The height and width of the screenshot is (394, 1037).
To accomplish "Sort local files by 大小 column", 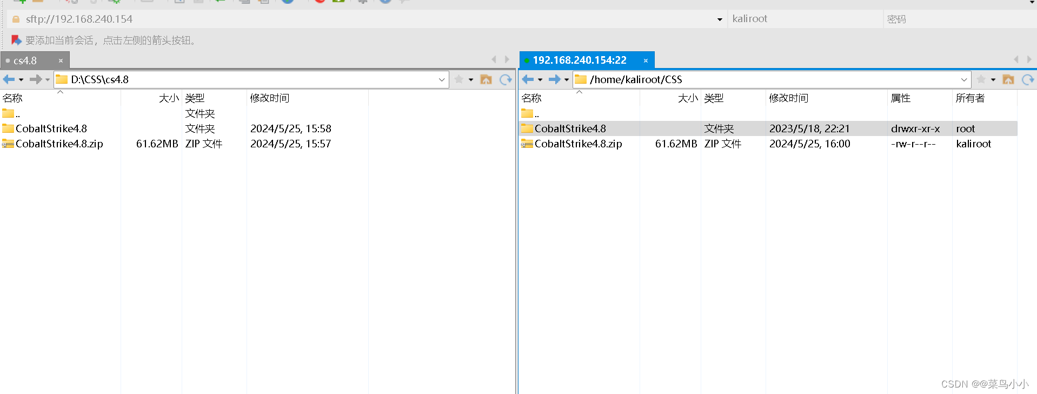I will [151, 98].
